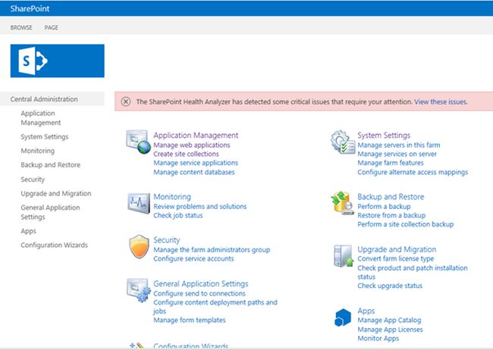Screen dimensions: 493x350
Task: Open the General Application Settings heading link
Action: point(201,283)
